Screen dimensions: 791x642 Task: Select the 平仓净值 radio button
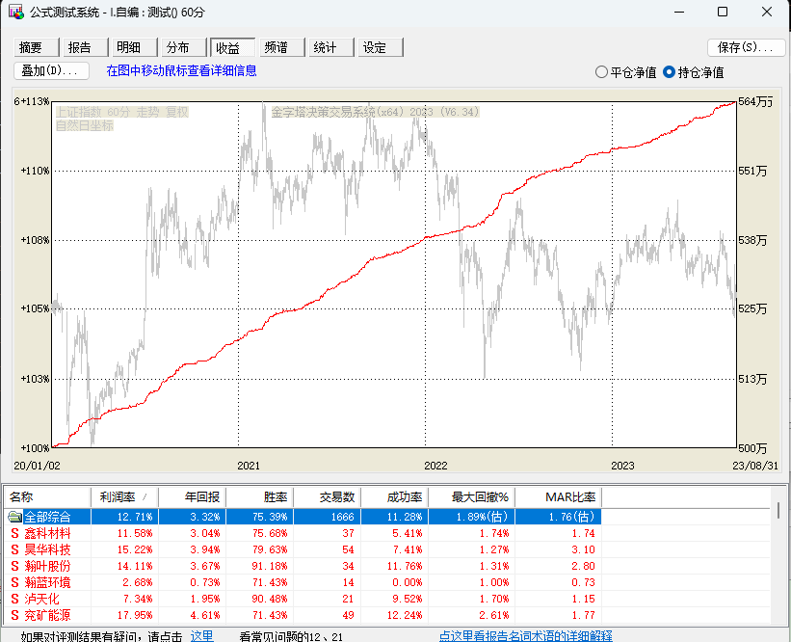(x=601, y=72)
